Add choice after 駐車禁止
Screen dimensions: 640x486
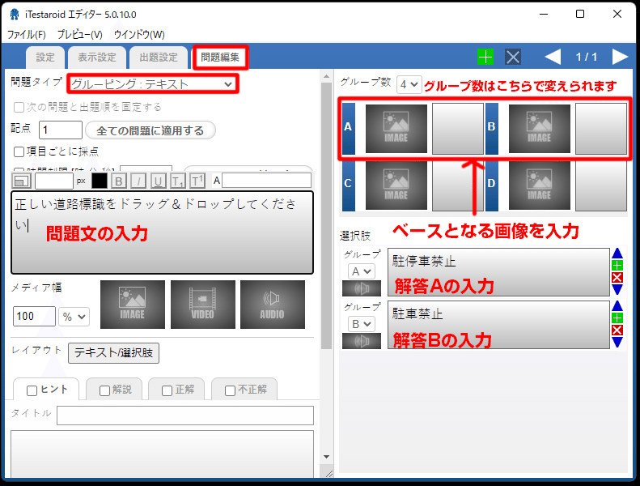tap(617, 318)
